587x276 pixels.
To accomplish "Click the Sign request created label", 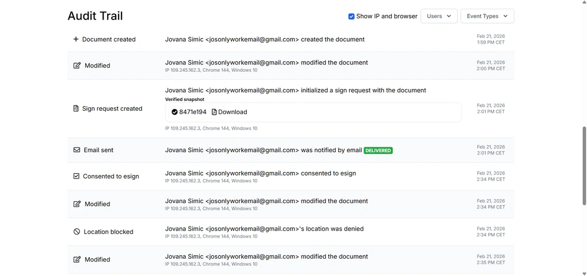I will [112, 108].
